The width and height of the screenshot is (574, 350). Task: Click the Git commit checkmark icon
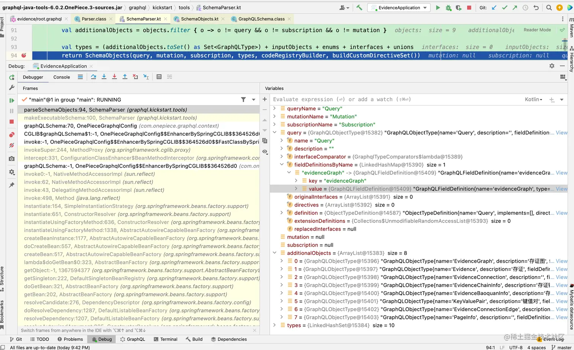[505, 8]
